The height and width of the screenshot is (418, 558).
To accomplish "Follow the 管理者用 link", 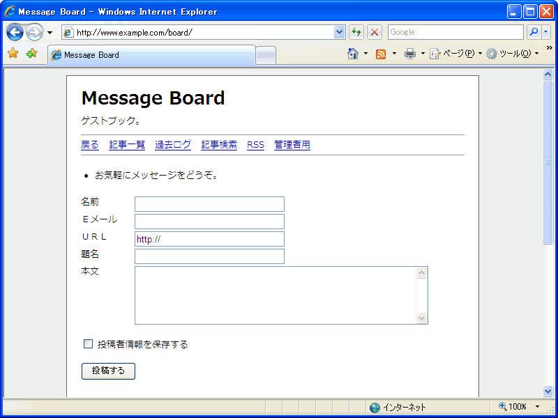I will (292, 145).
